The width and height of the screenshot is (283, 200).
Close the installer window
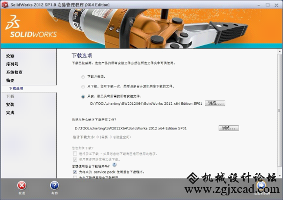pos(276,5)
